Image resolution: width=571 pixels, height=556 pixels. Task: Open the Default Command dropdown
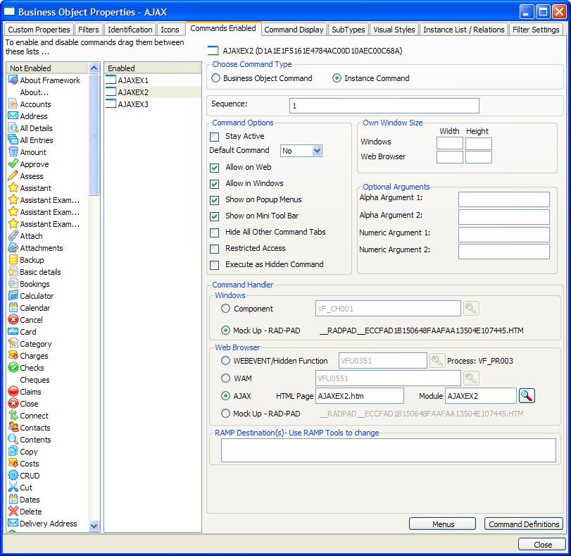pos(316,151)
